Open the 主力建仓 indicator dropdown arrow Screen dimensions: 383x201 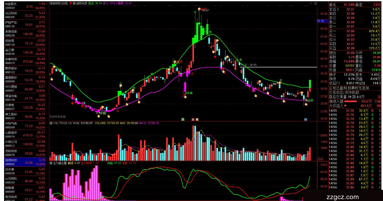tap(51, 163)
